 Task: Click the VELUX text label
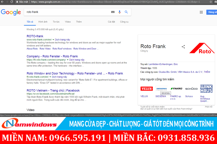(144, 96)
